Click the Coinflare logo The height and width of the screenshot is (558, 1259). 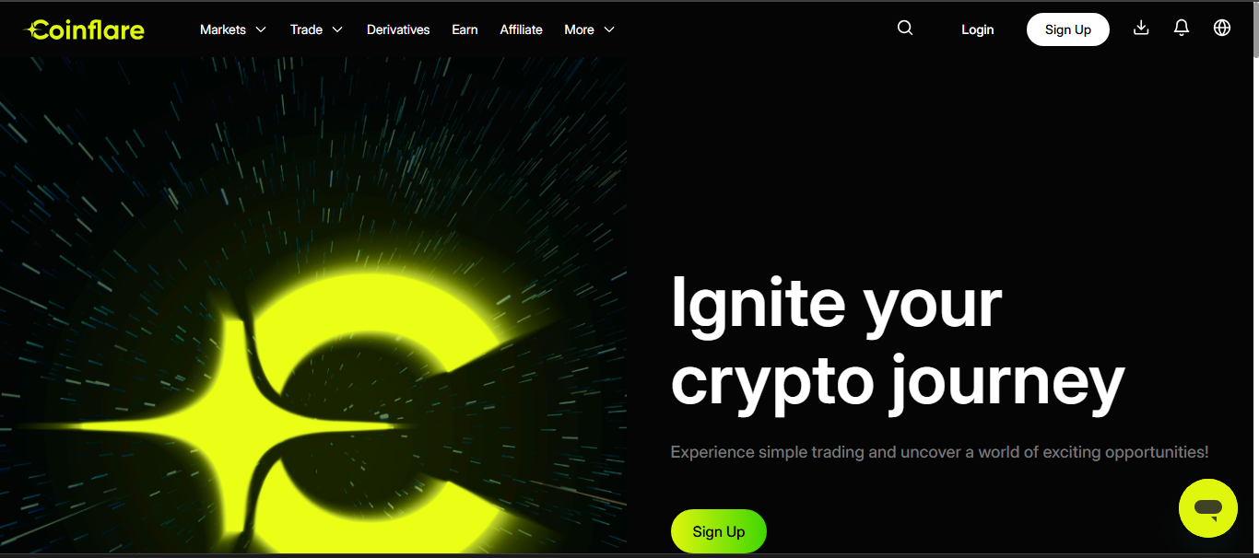tap(84, 29)
